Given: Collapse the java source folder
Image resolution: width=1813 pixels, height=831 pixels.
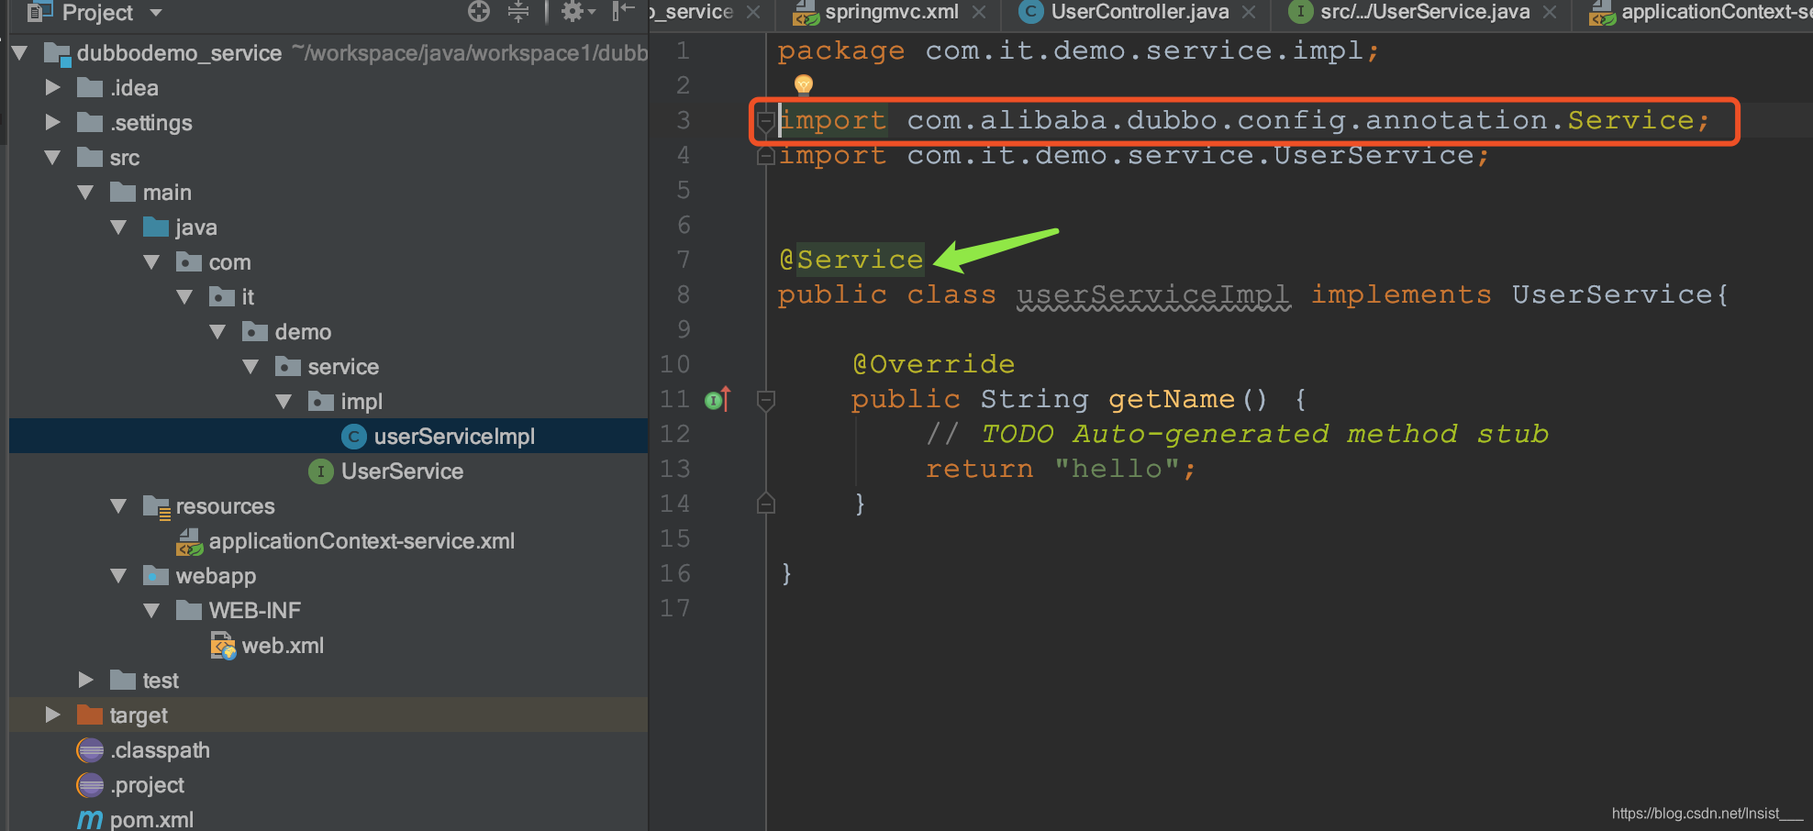Looking at the screenshot, I should (118, 227).
